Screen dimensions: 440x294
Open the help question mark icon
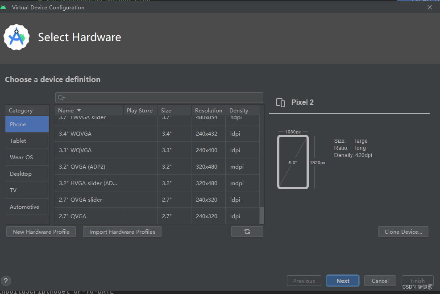[x=6, y=281]
